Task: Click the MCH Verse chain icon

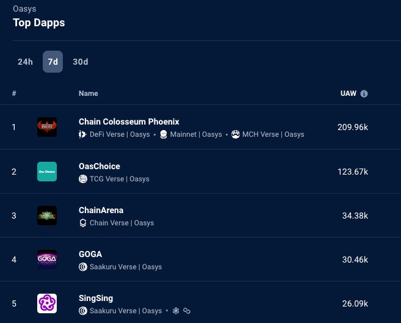Action: (236, 134)
